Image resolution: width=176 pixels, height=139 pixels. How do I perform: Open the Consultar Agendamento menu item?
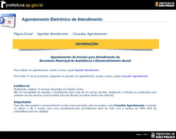point(90,34)
